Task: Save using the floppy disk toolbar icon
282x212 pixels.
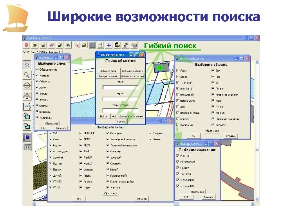Action: click(x=43, y=45)
